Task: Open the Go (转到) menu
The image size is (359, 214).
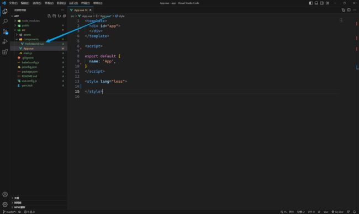Action: coord(61,3)
